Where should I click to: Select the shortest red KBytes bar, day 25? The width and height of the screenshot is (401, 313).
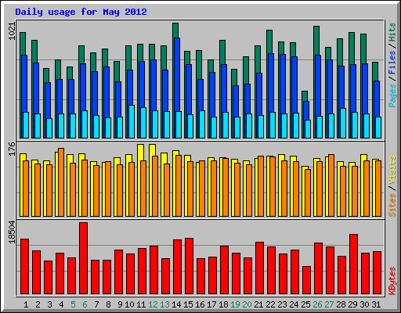(307, 280)
